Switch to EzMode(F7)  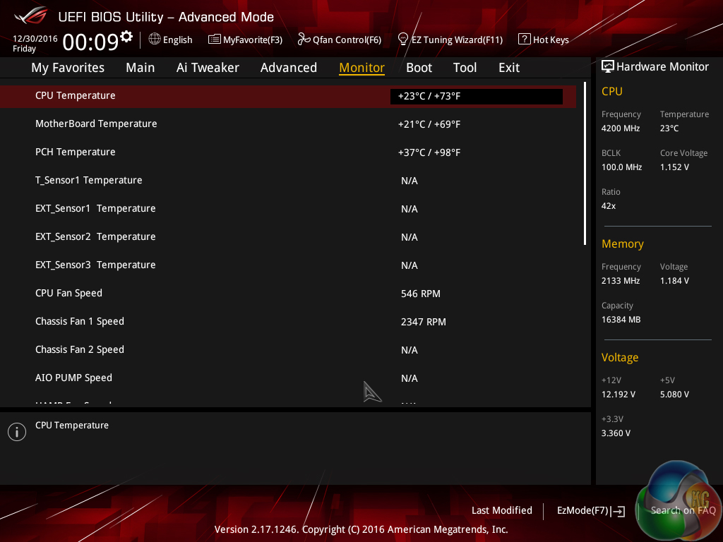coord(582,510)
